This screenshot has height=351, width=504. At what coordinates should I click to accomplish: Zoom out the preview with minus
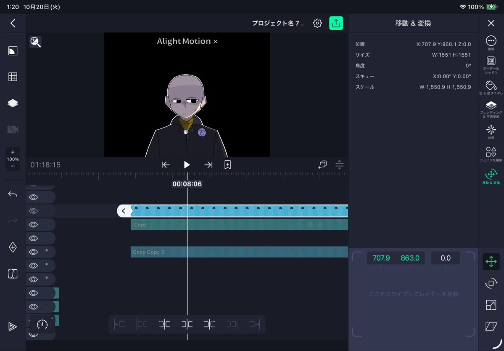tap(13, 166)
